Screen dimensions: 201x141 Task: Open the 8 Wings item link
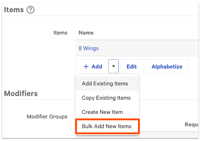[x=89, y=48]
